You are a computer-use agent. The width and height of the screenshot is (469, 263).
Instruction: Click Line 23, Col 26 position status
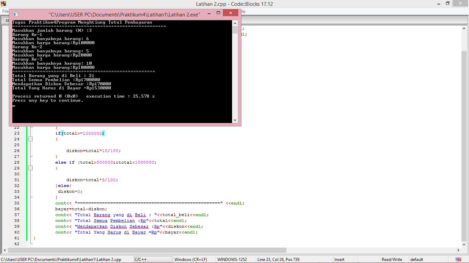point(278,260)
